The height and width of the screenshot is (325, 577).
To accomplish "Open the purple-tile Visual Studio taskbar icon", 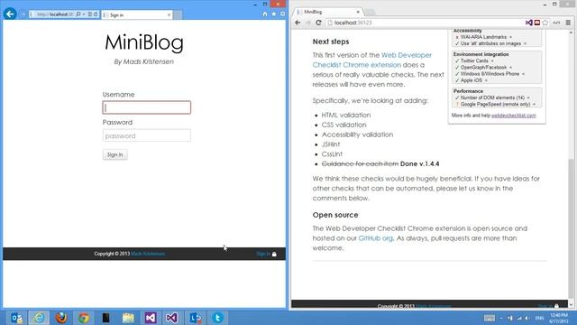I will 151,318.
